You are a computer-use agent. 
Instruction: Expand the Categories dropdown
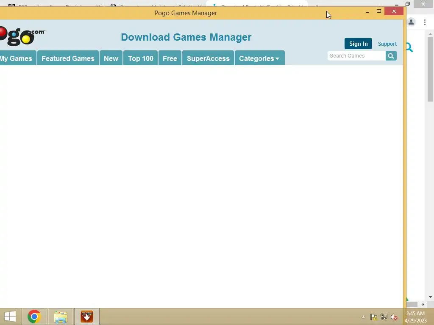[259, 58]
